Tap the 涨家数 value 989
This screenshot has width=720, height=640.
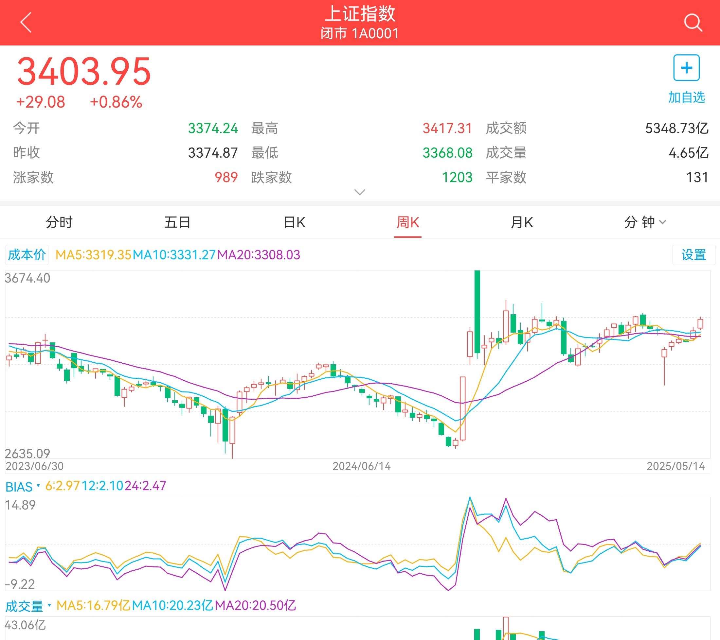click(226, 178)
